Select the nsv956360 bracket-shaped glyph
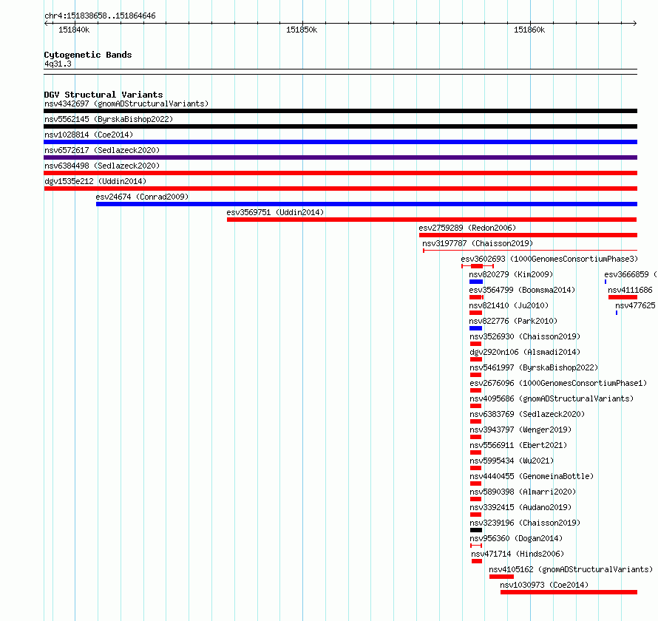 tap(476, 546)
